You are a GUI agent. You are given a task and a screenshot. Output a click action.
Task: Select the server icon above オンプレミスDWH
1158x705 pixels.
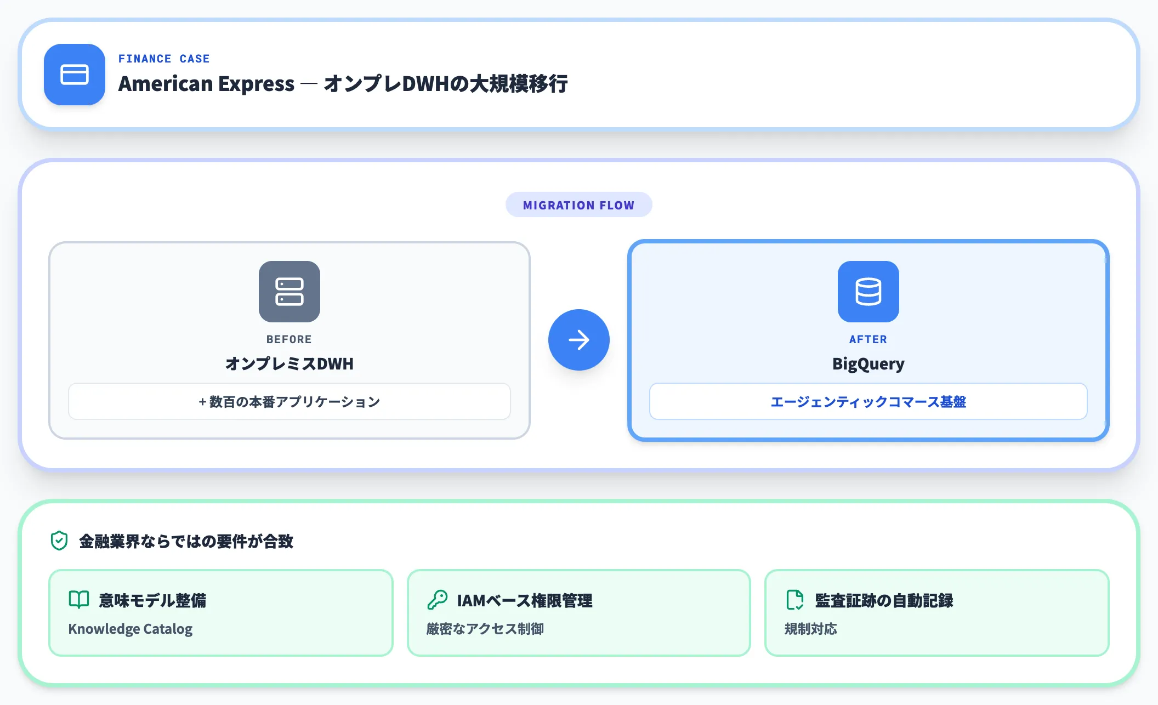pos(289,291)
